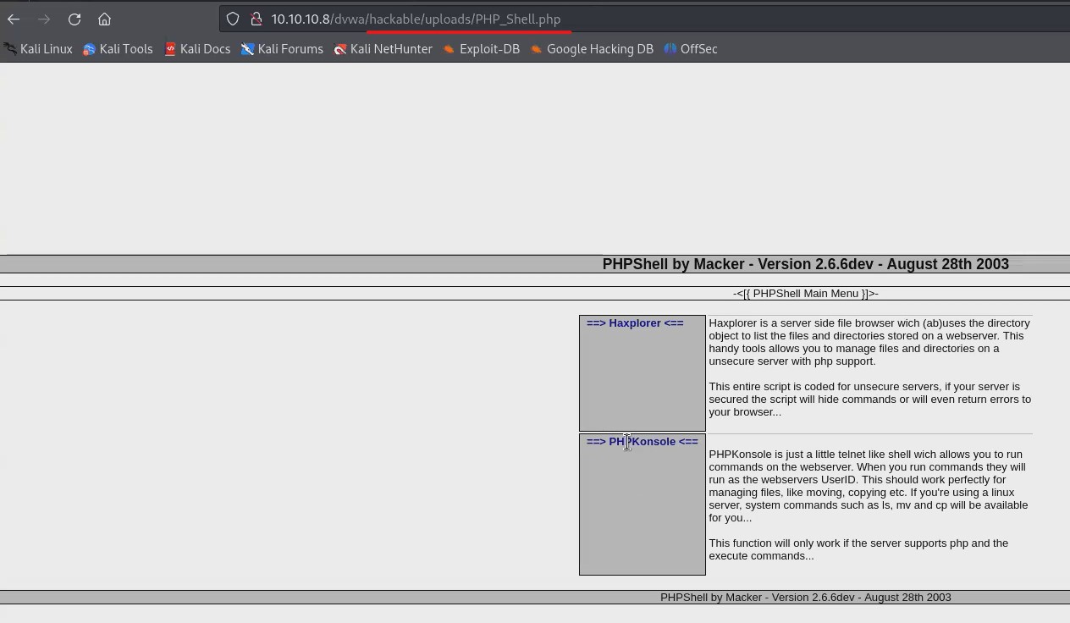Open the Kali Forums bookmark

tap(282, 49)
